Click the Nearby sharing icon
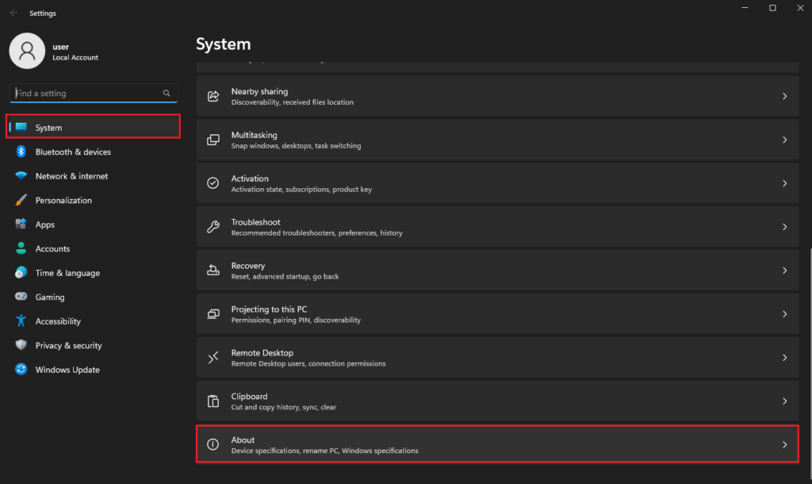Image resolution: width=812 pixels, height=484 pixels. tap(213, 95)
